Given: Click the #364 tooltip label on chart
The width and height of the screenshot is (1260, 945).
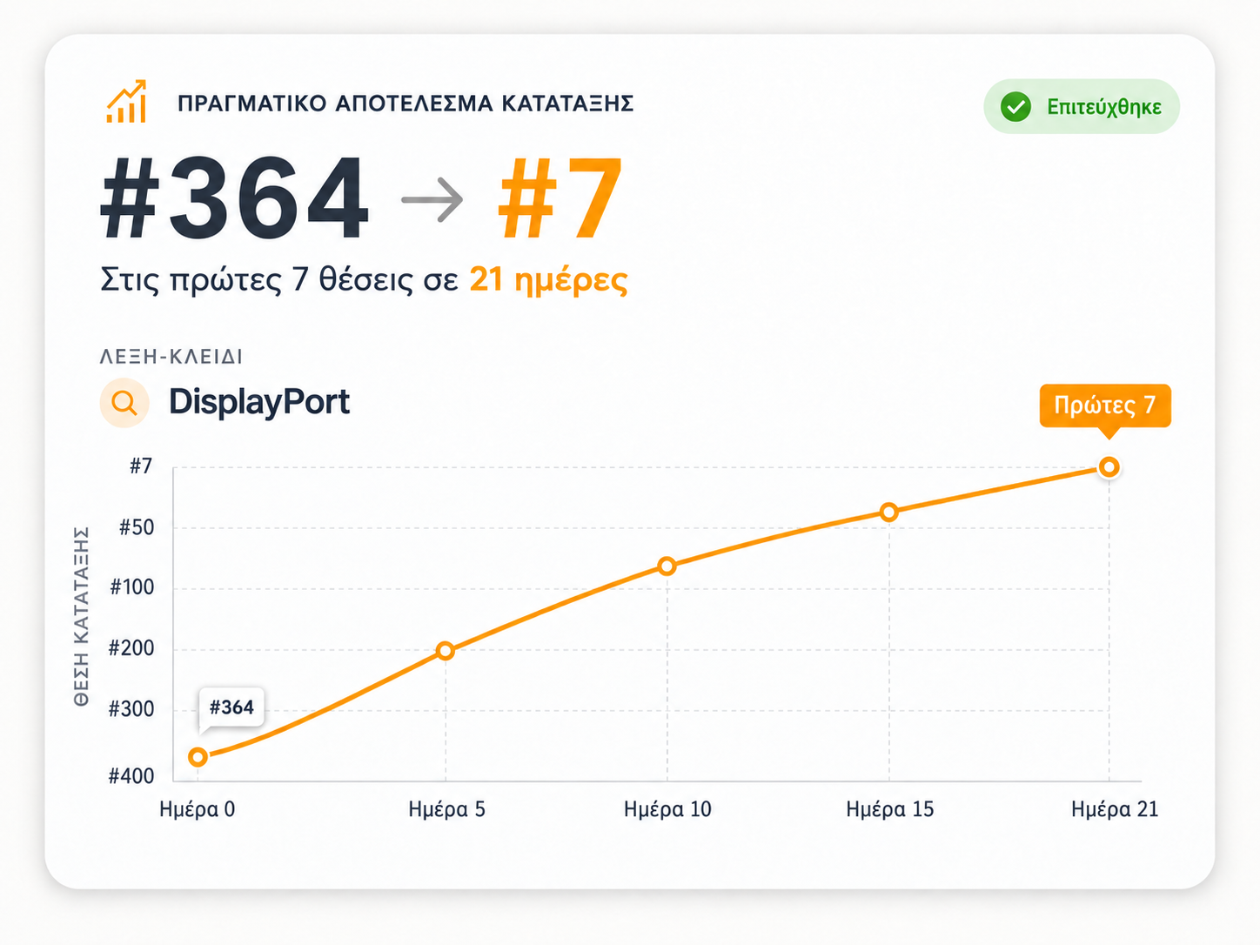Looking at the screenshot, I should click(x=231, y=707).
